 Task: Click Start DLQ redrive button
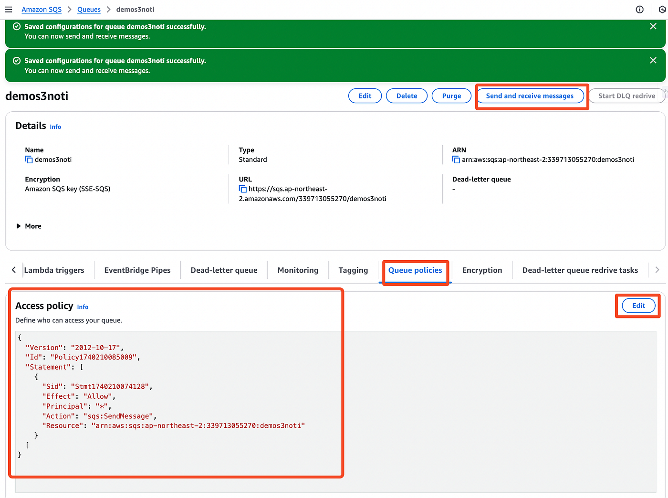(627, 96)
